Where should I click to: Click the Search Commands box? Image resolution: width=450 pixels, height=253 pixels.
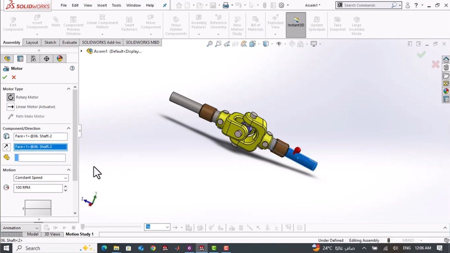coord(368,5)
